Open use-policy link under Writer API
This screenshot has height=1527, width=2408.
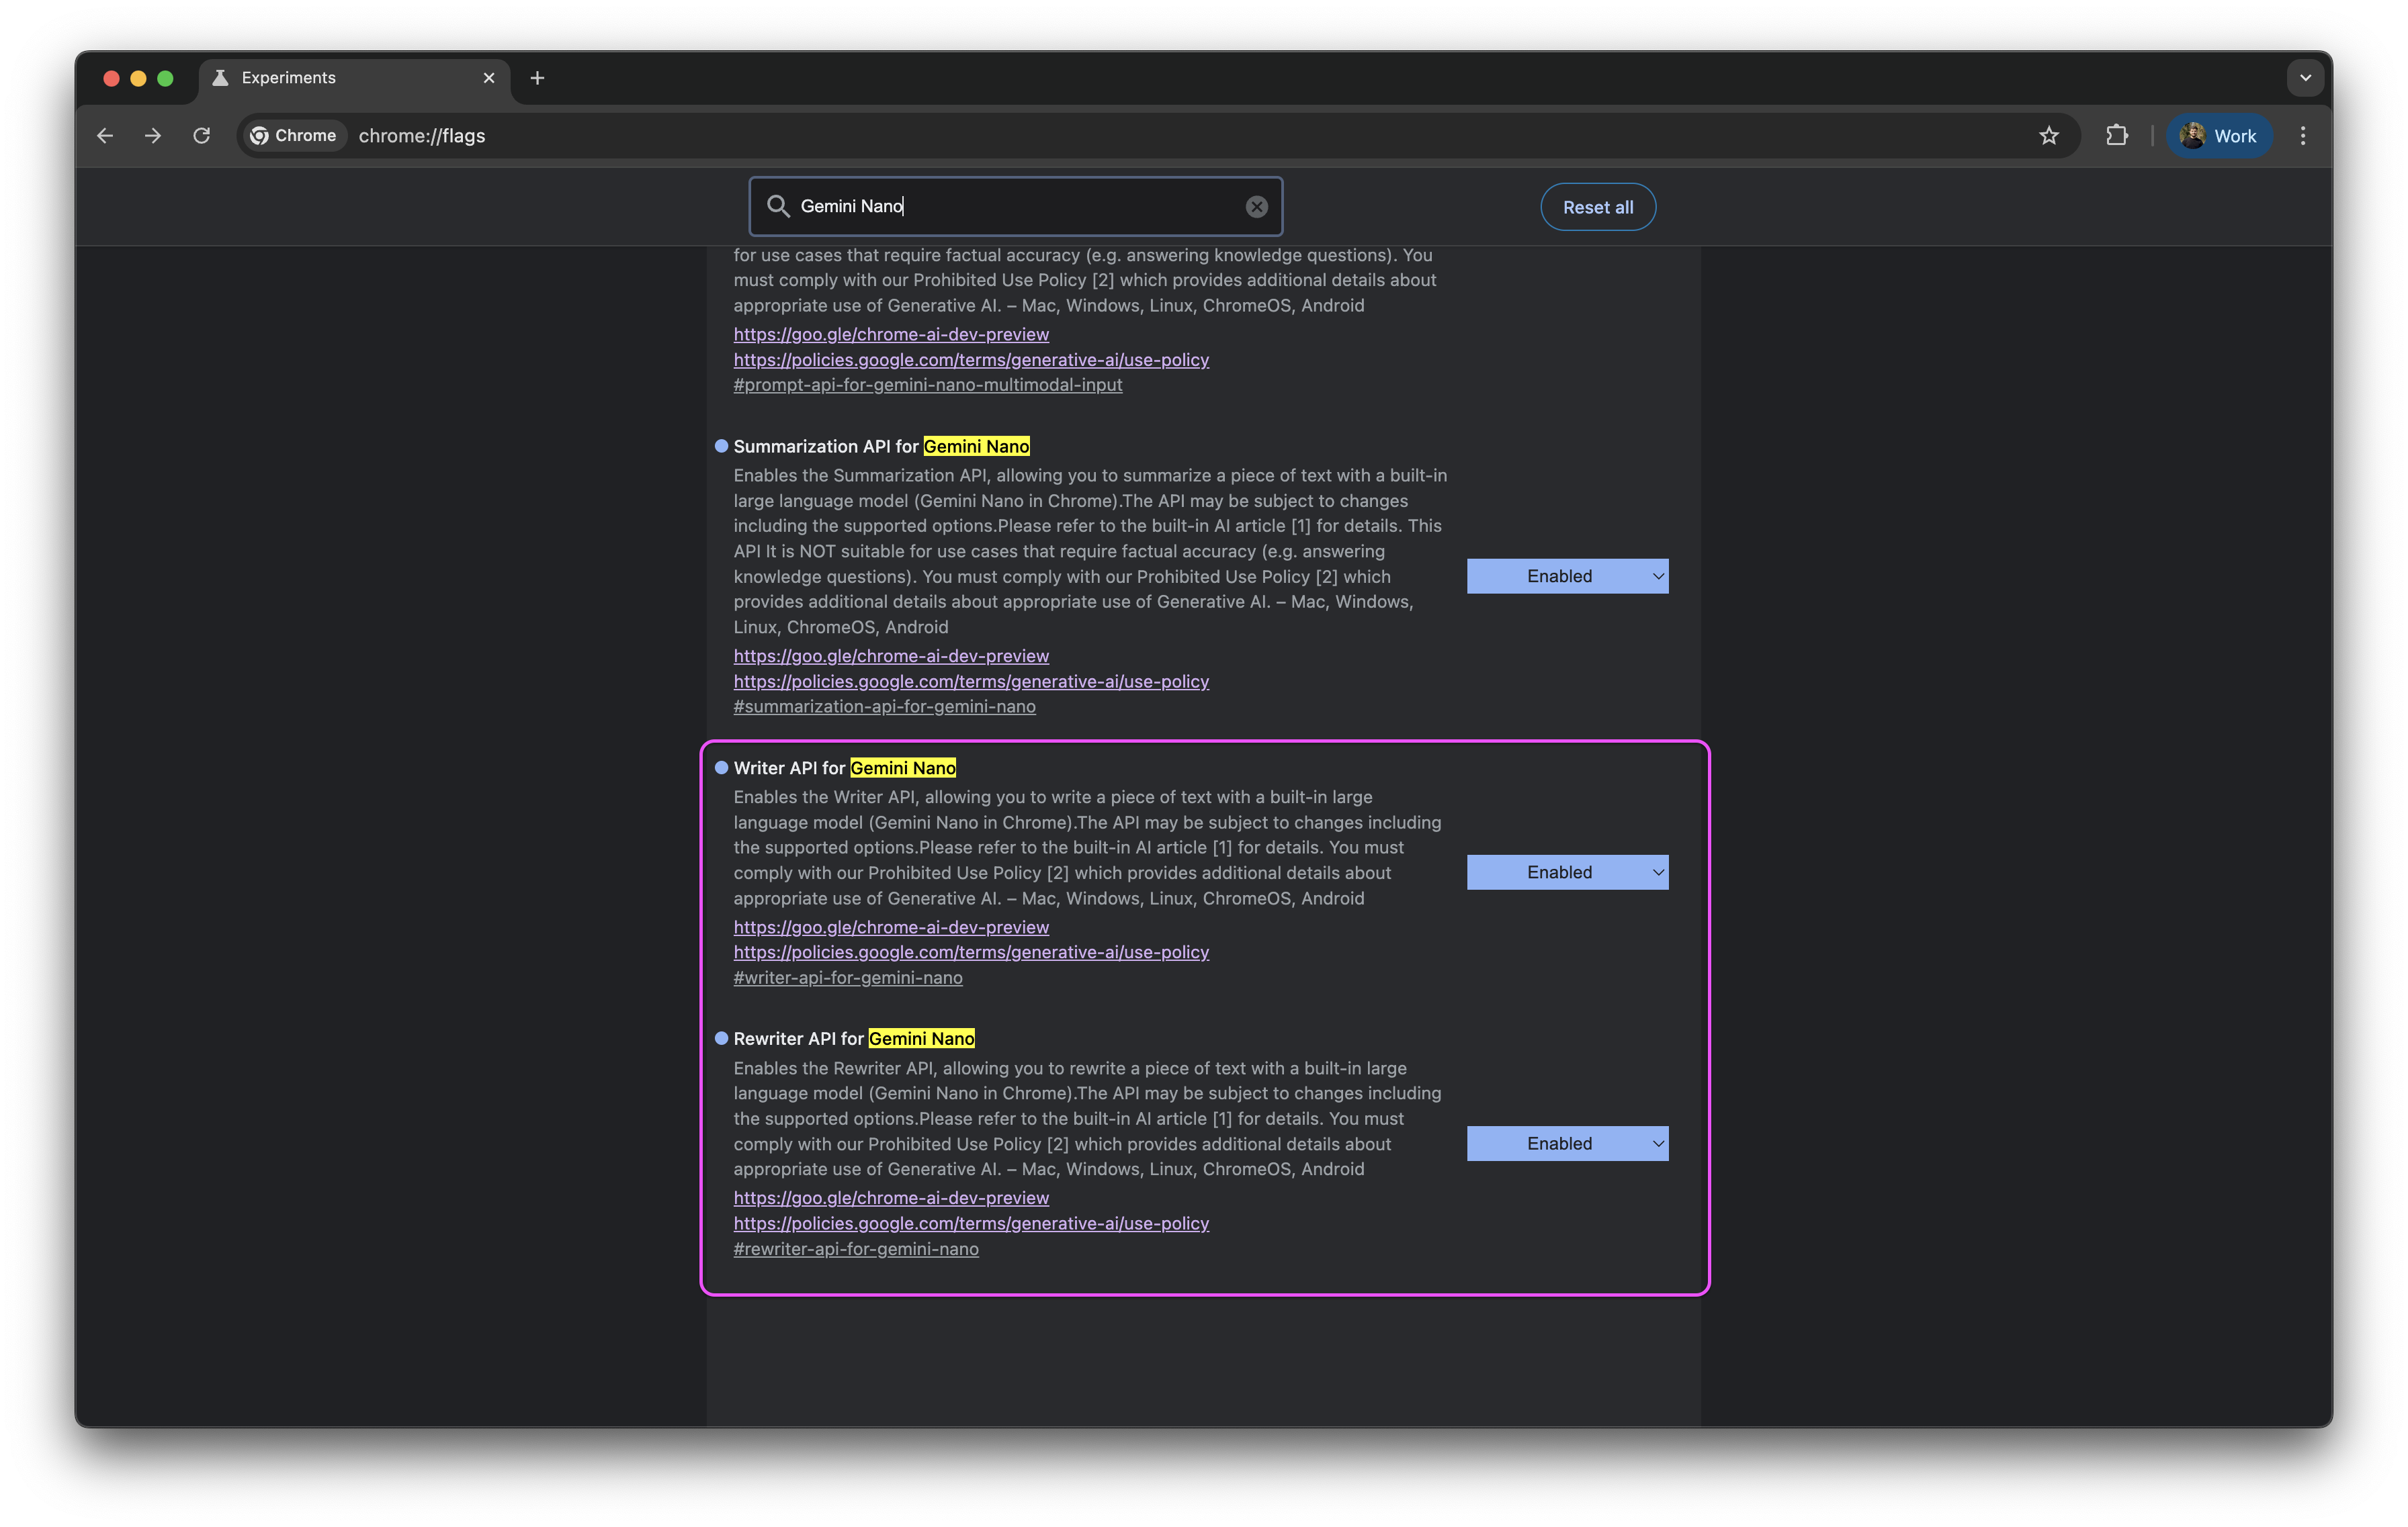971,952
